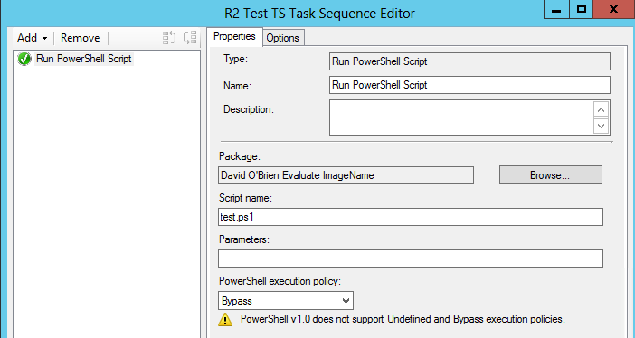This screenshot has width=635, height=338.
Task: Click the read-only Type field
Action: pyautogui.click(x=469, y=61)
